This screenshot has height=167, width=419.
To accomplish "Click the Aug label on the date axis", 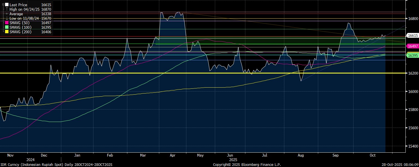I will [301, 155].
